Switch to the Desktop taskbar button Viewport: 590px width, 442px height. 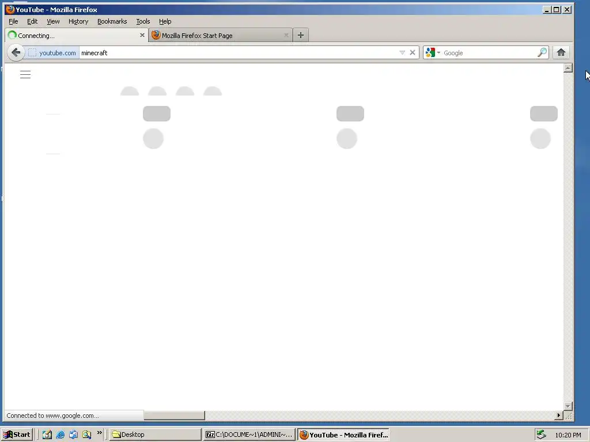156,435
